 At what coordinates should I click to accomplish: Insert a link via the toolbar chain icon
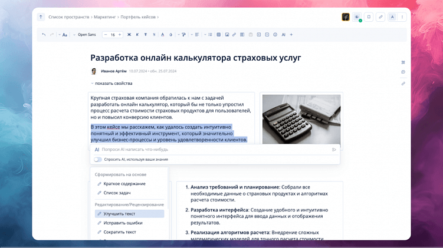234,35
